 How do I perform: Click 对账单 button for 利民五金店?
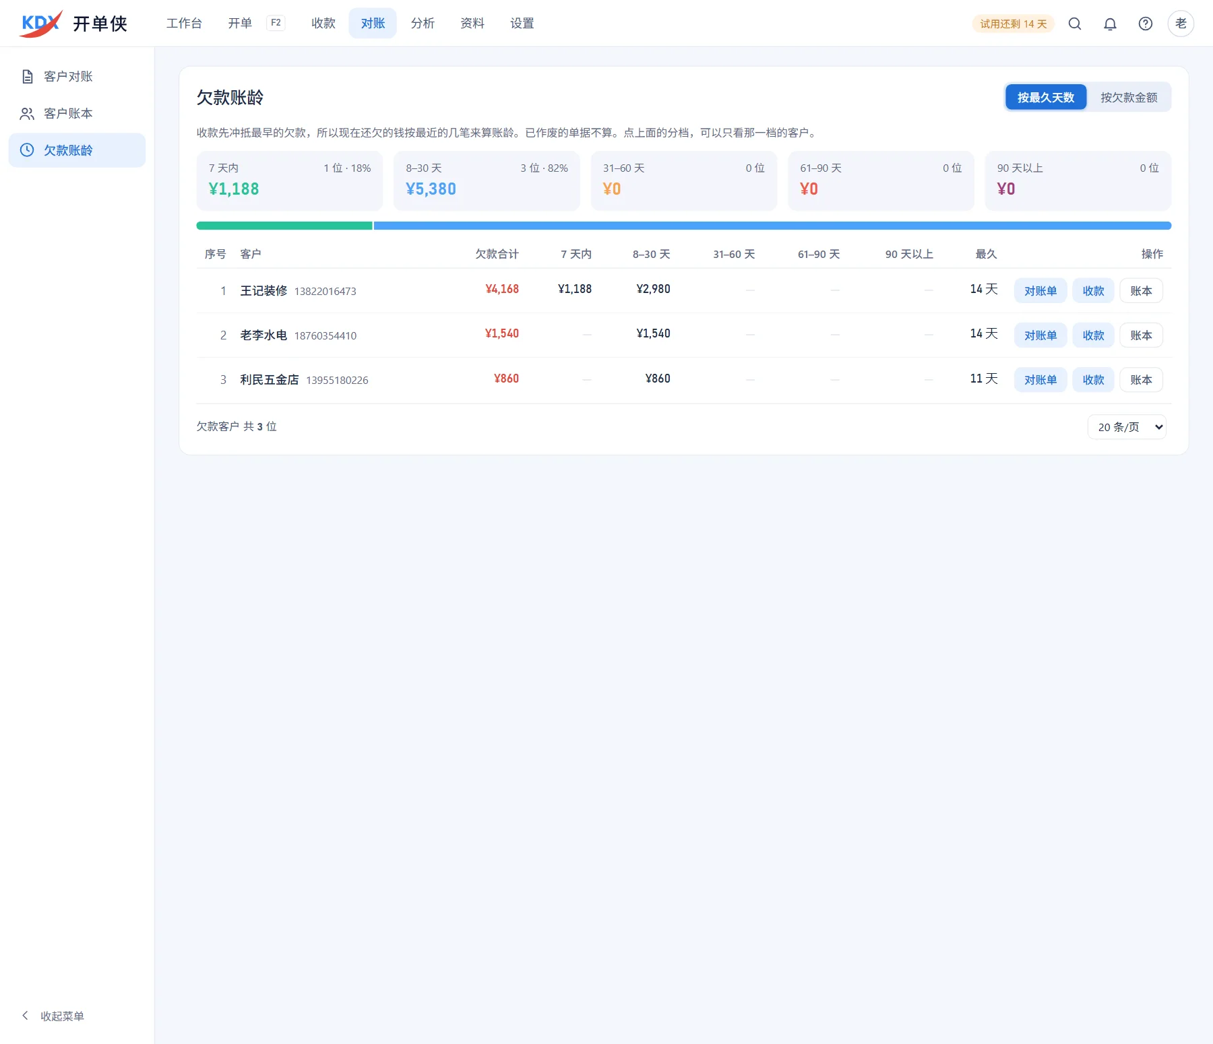[1040, 380]
